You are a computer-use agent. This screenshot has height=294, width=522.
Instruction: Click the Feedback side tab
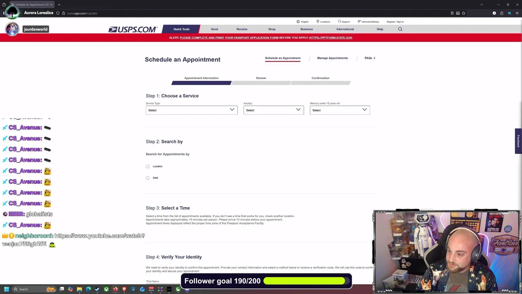518,141
